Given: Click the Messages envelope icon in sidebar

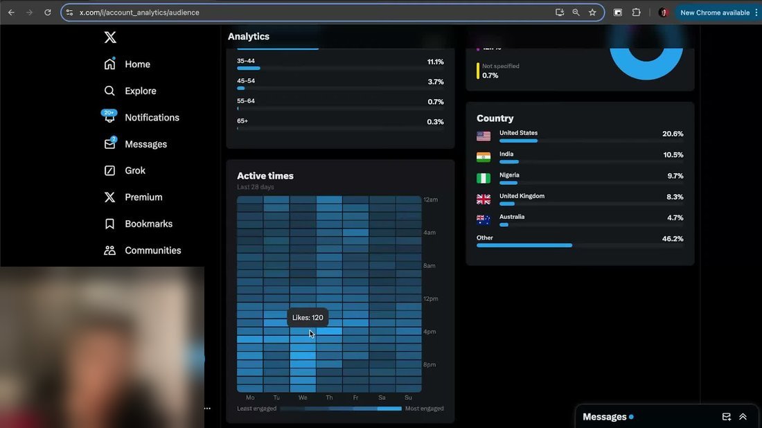Looking at the screenshot, I should pyautogui.click(x=110, y=144).
